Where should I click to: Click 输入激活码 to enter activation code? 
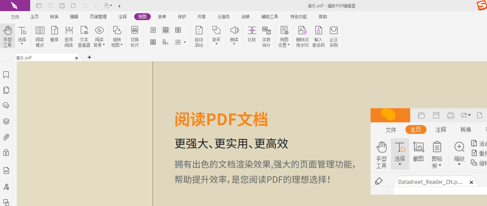[318, 36]
